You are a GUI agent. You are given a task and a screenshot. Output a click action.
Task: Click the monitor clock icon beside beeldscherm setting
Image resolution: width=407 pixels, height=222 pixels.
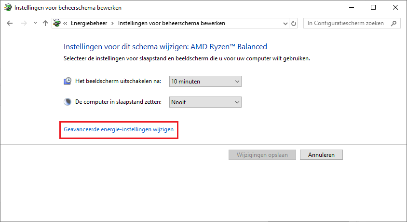(x=68, y=81)
